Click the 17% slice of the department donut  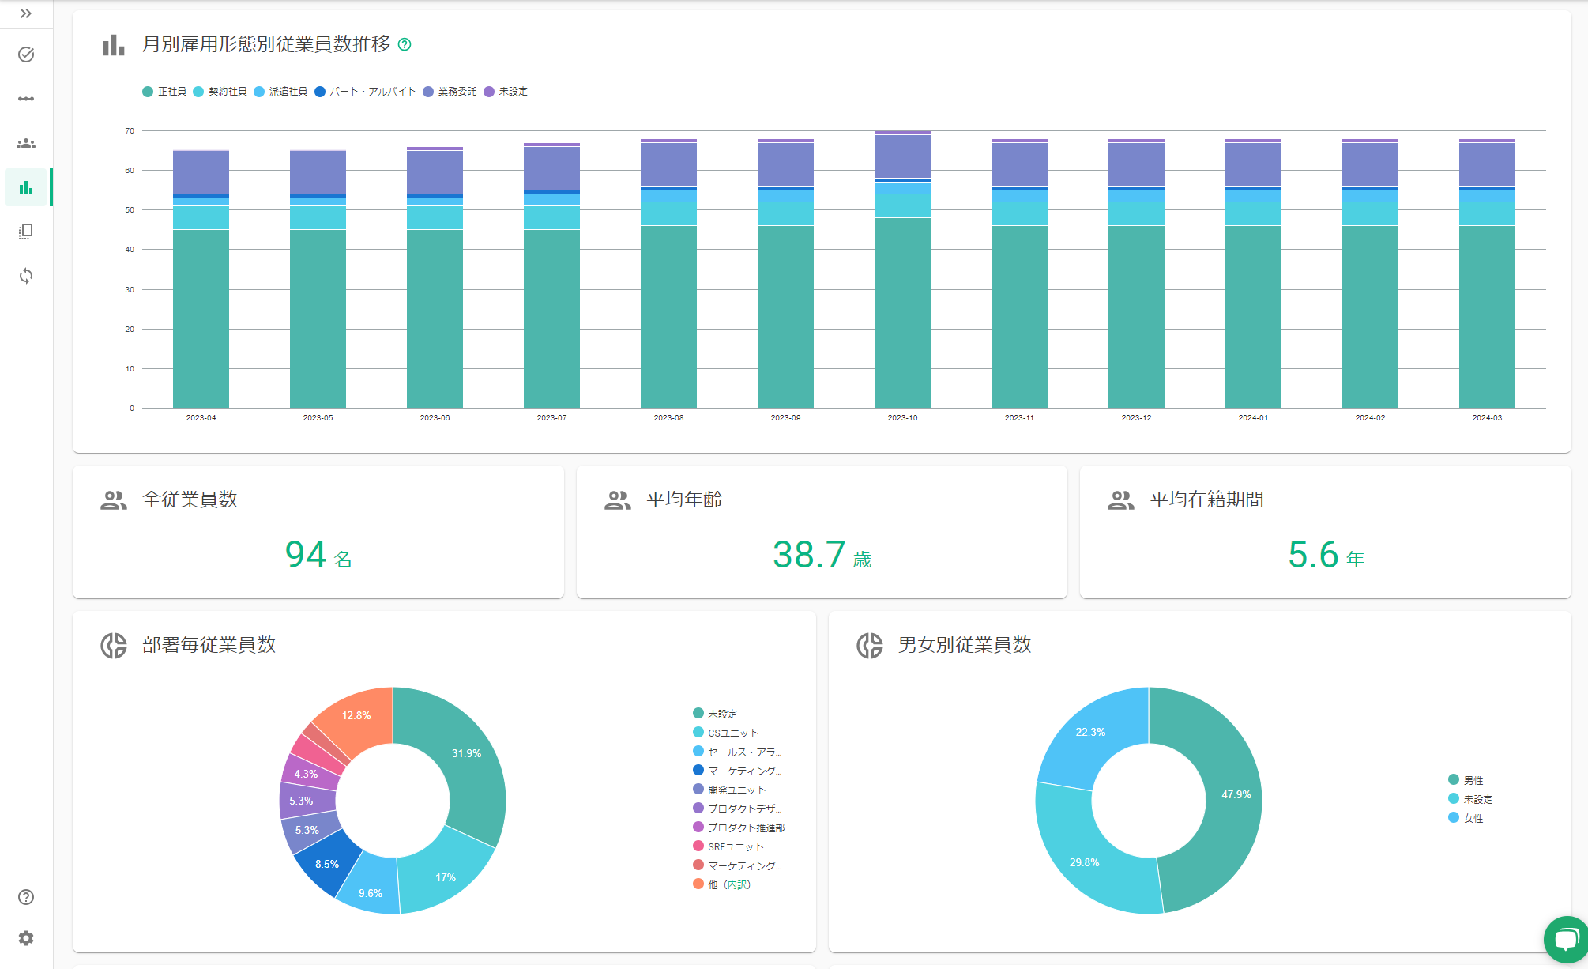(x=446, y=877)
